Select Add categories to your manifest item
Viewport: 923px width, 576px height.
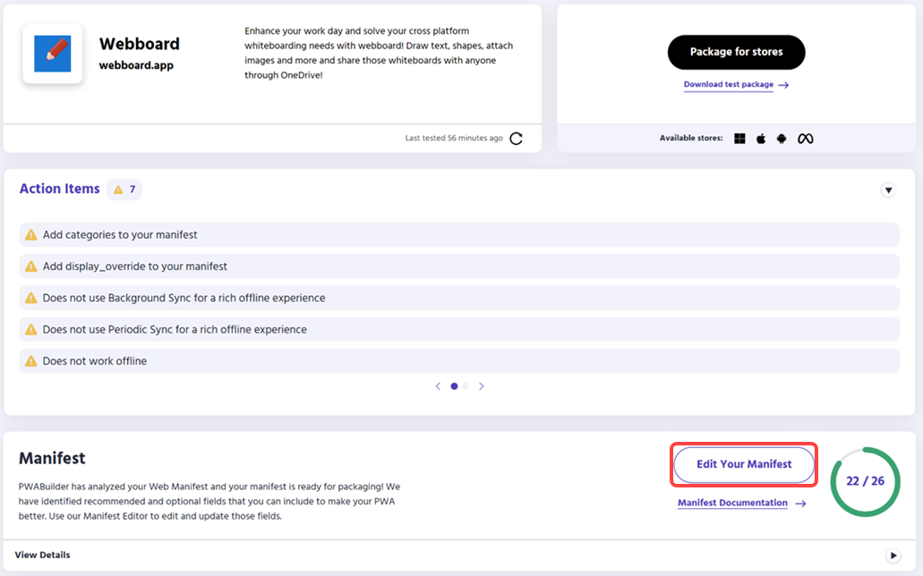(459, 234)
